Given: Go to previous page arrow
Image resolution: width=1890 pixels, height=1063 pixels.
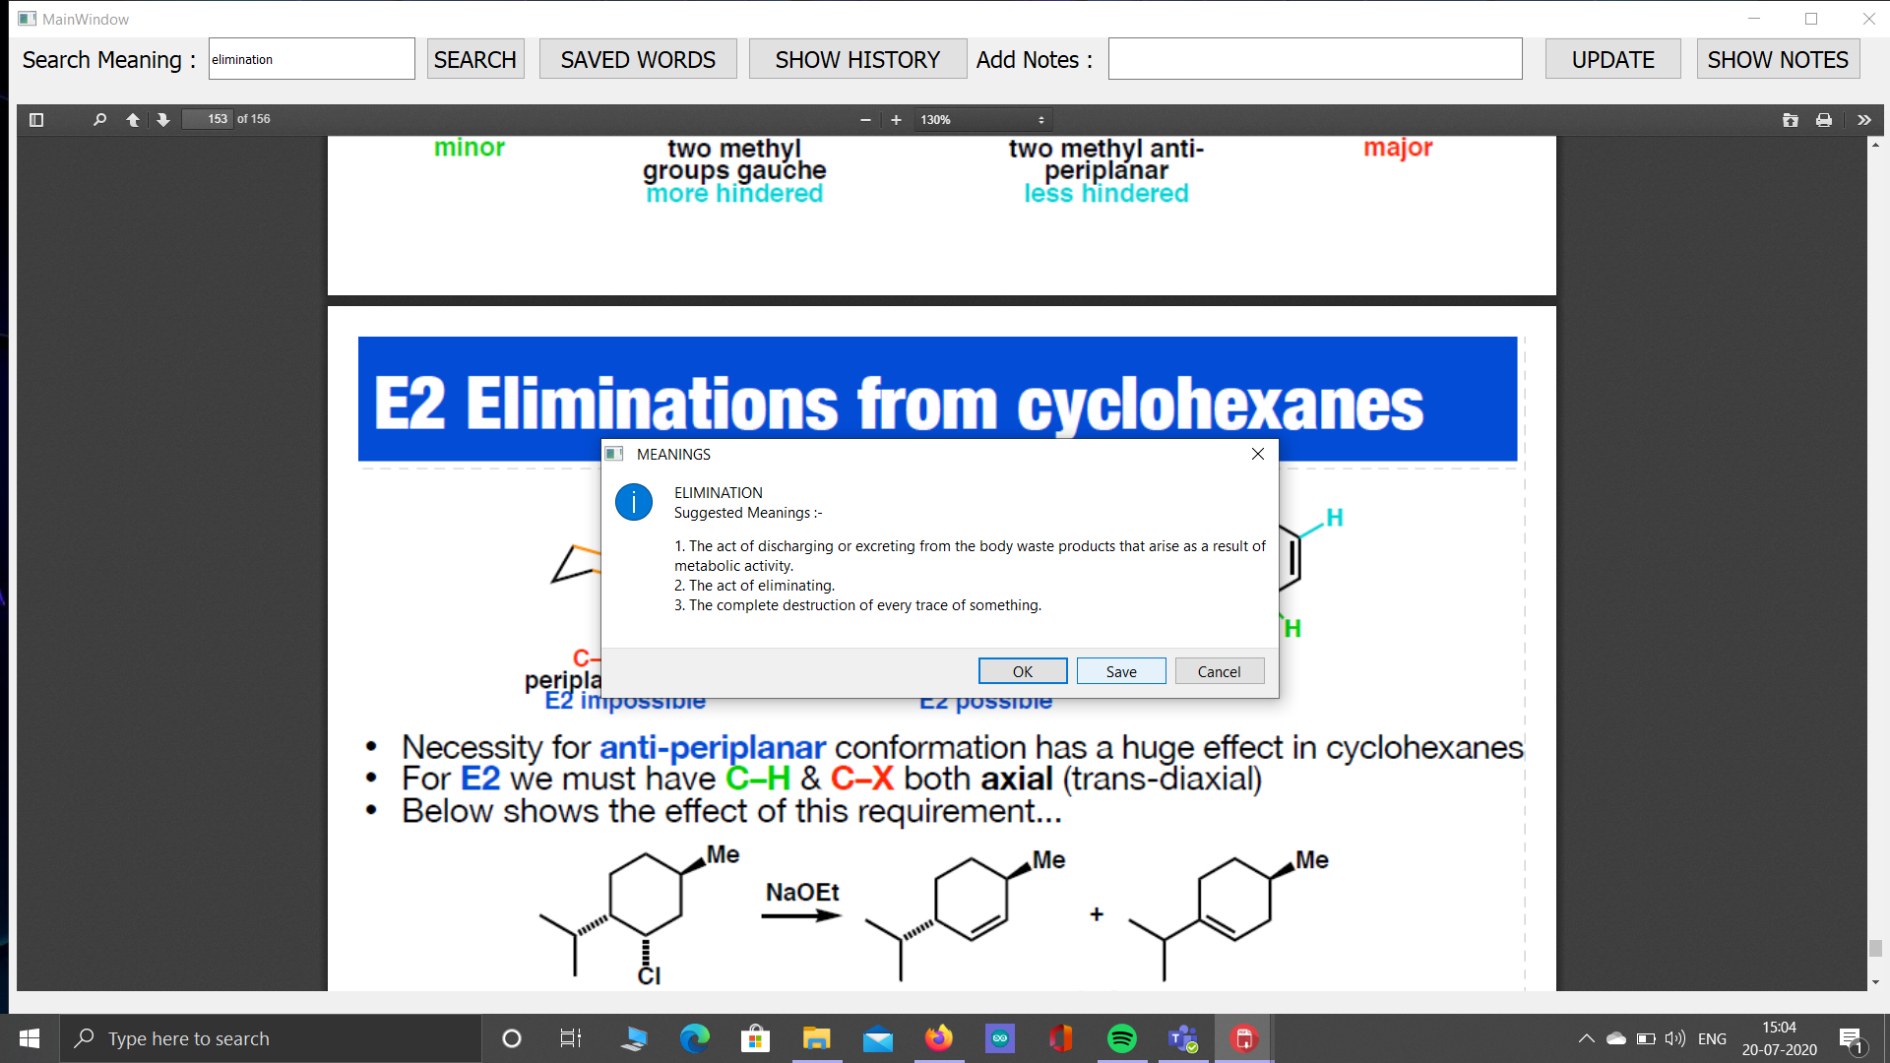Looking at the screenshot, I should (x=133, y=119).
